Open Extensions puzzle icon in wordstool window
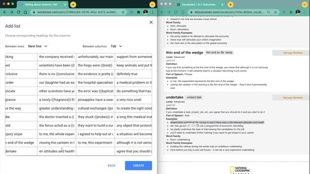 click(x=139, y=12)
